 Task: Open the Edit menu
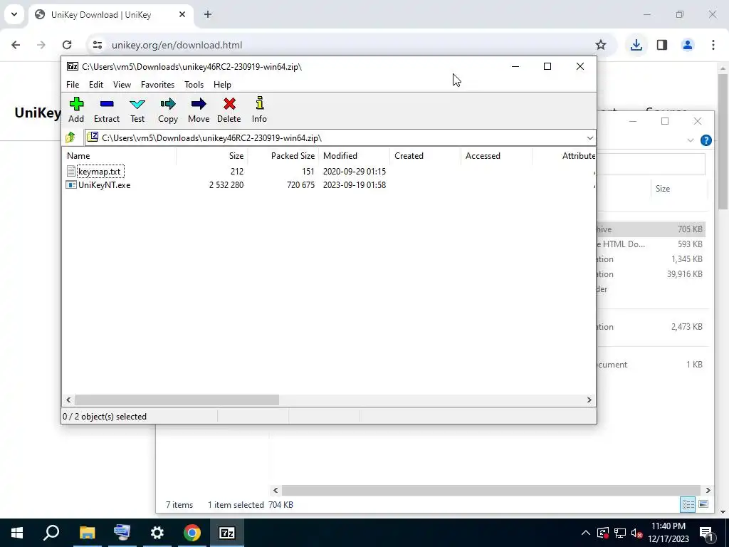point(96,85)
